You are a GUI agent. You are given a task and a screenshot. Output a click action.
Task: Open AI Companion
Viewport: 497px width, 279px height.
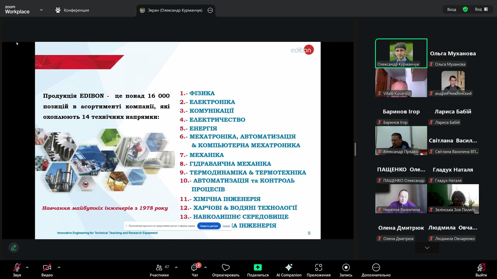click(x=289, y=268)
